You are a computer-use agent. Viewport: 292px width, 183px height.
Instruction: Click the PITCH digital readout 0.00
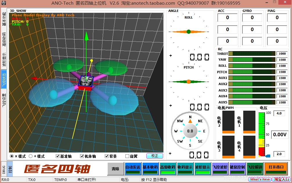199,107
